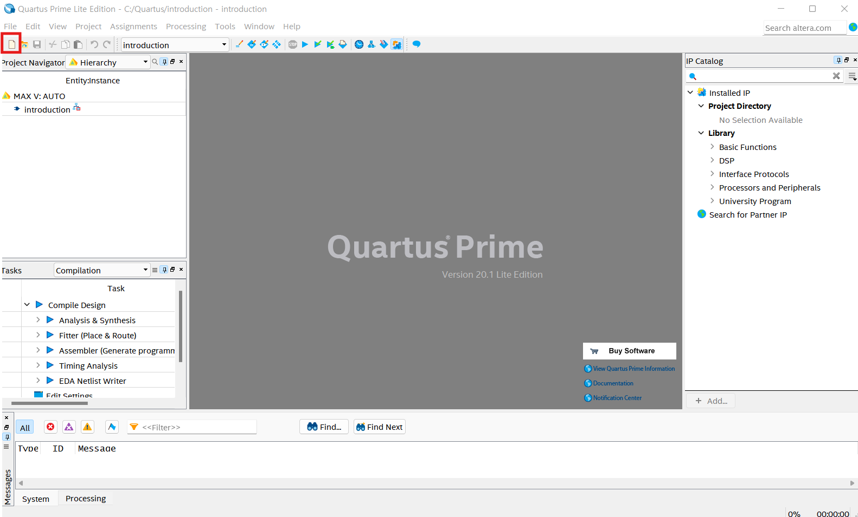Click the Open file folder icon
This screenshot has height=517, width=858.
[24, 44]
